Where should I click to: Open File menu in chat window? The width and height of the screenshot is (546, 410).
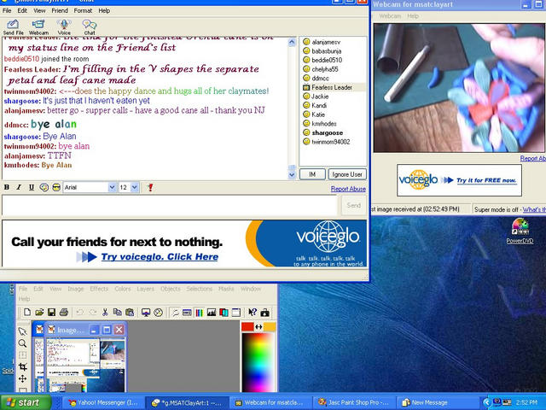pyautogui.click(x=7, y=11)
